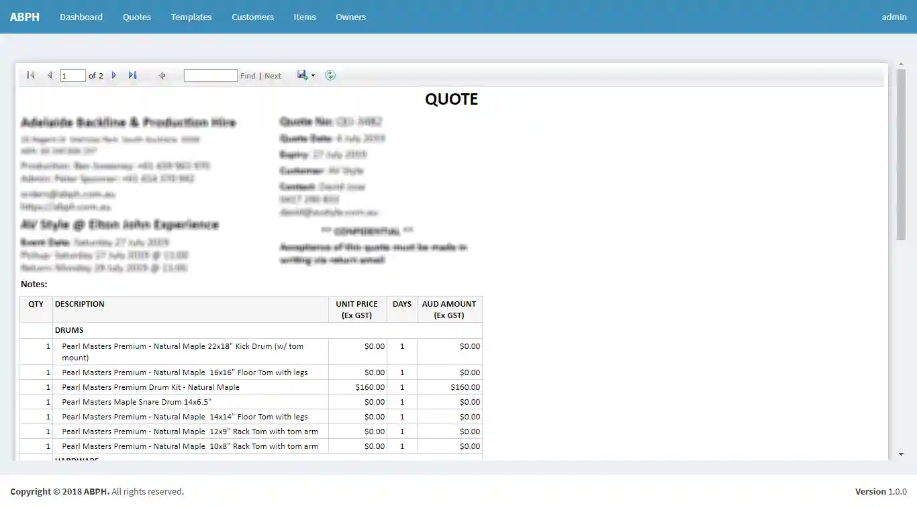Screen dimensions: 917x508
Task: Click the Next search result link
Action: (x=273, y=77)
